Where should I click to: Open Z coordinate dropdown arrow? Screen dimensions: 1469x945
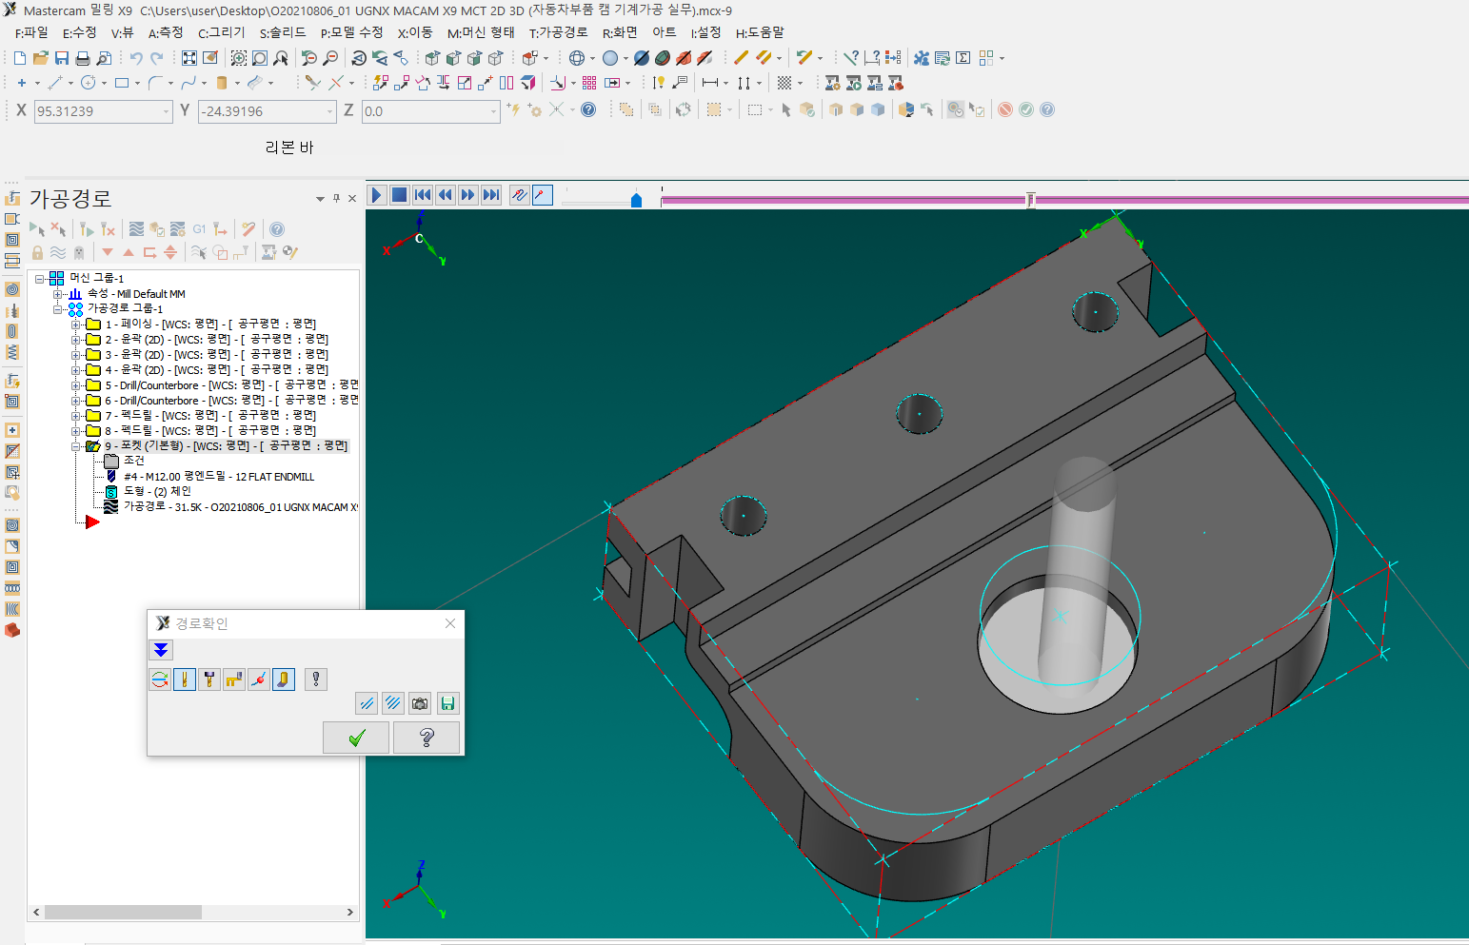pos(494,111)
